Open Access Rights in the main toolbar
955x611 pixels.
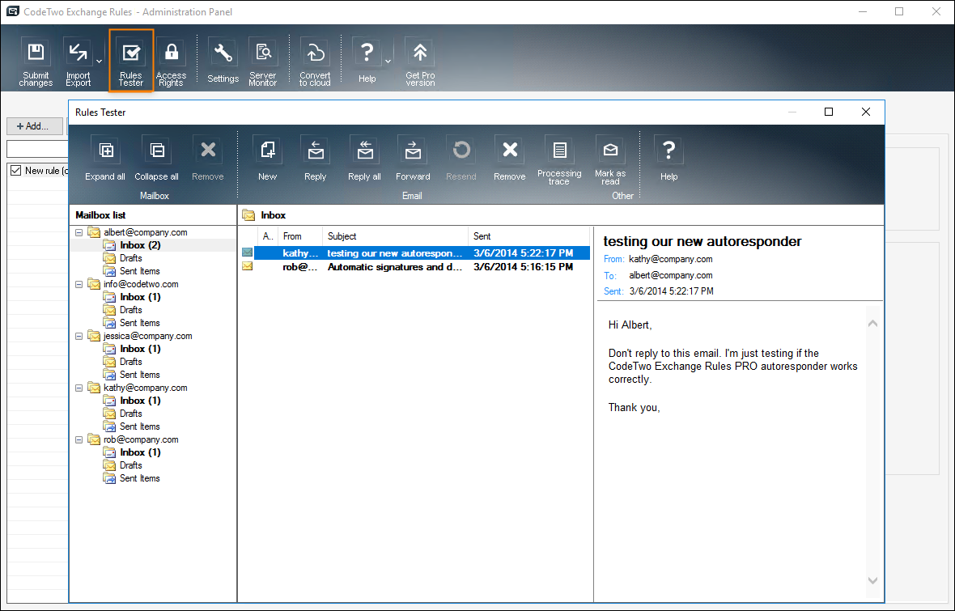pos(171,62)
